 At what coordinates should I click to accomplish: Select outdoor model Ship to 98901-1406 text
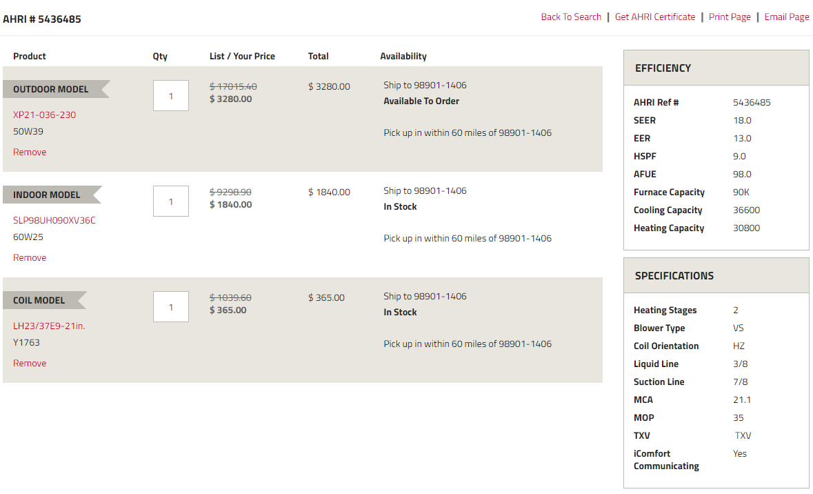coord(425,85)
